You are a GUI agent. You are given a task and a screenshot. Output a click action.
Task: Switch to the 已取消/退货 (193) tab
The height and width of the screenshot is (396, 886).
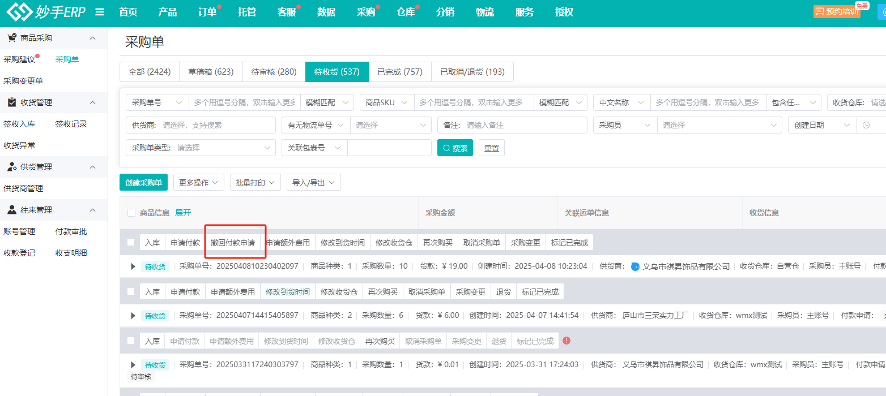coord(472,72)
